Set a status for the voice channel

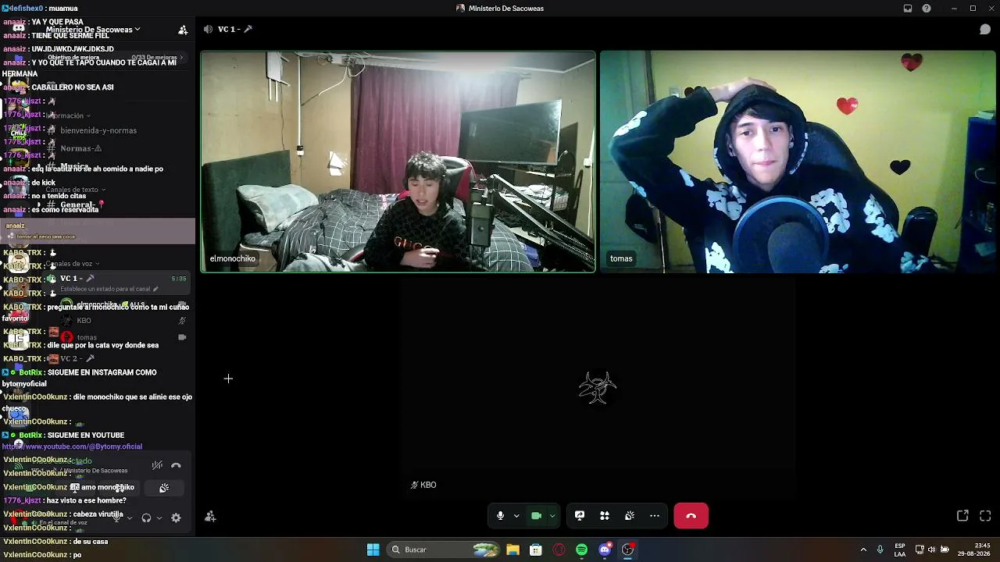point(109,289)
